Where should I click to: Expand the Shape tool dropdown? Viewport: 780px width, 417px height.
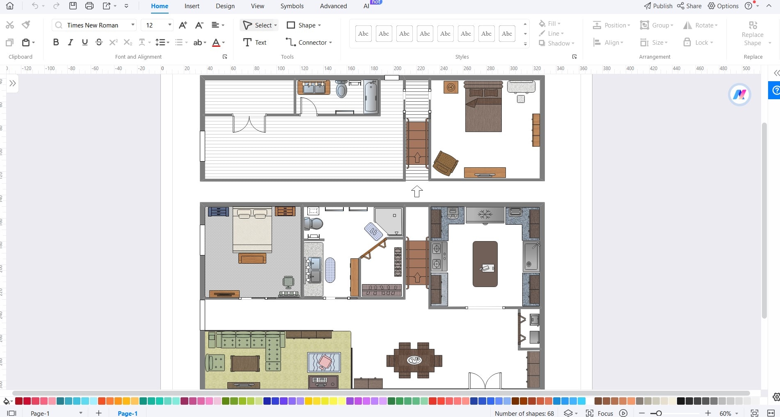(320, 25)
